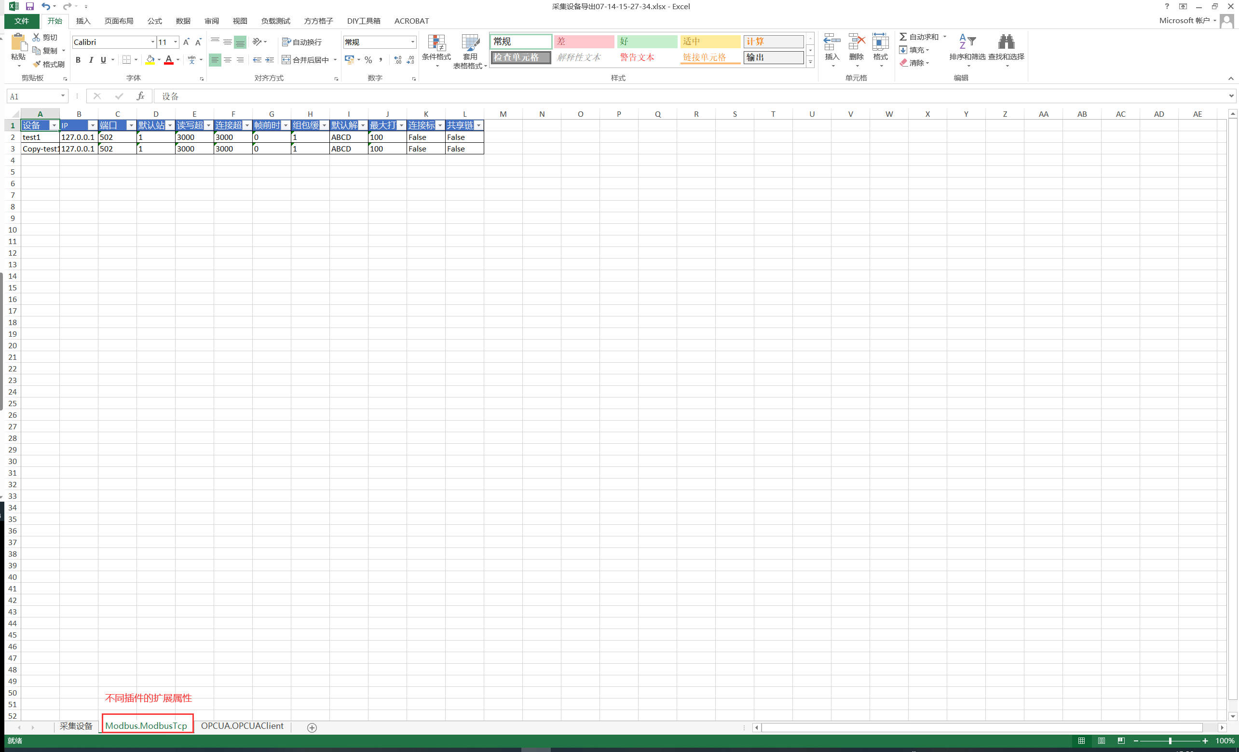Toggle italic formatting
The image size is (1239, 752).
[91, 60]
